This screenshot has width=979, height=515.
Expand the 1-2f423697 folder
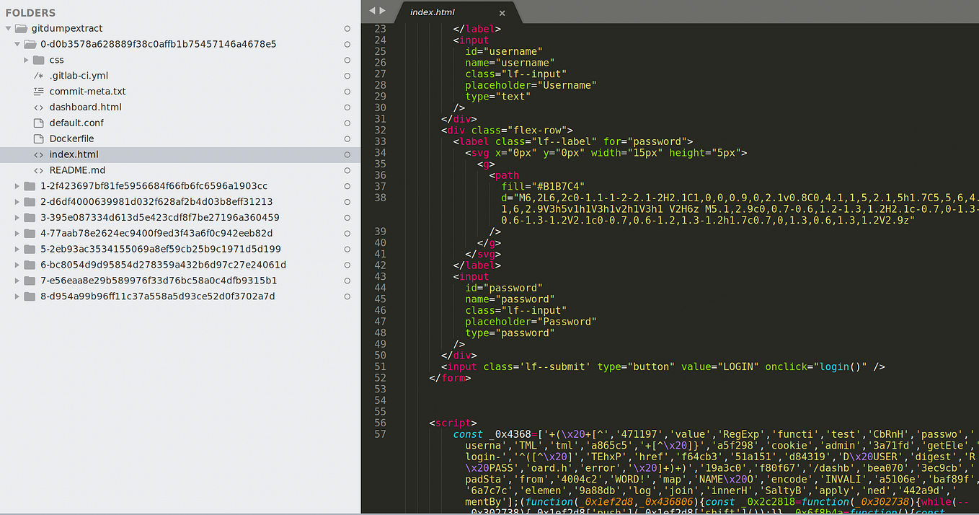point(17,185)
